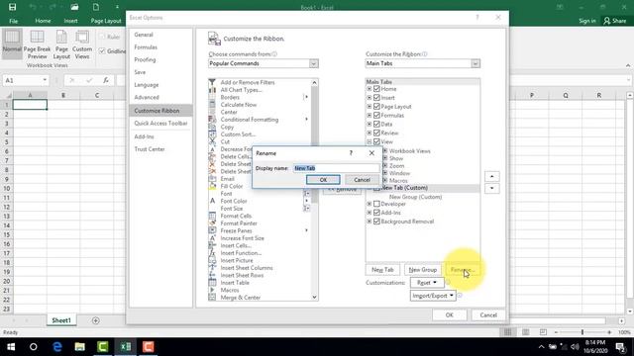
Task: Enable the Developer tab checkbox
Action: 376,204
